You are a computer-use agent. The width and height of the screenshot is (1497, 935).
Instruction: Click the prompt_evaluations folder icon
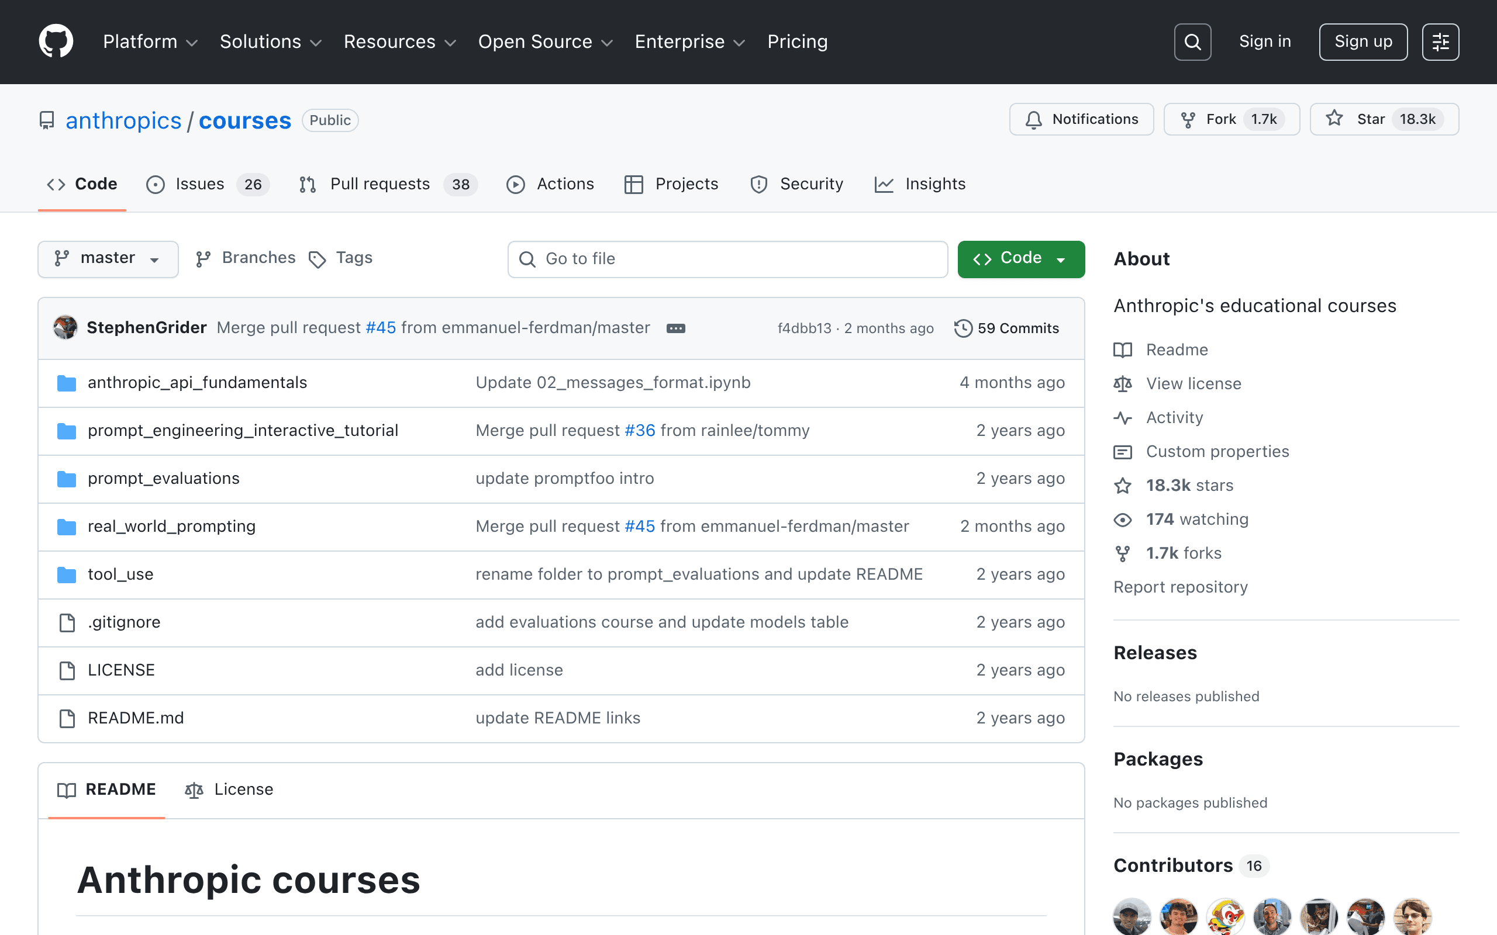[x=66, y=479]
